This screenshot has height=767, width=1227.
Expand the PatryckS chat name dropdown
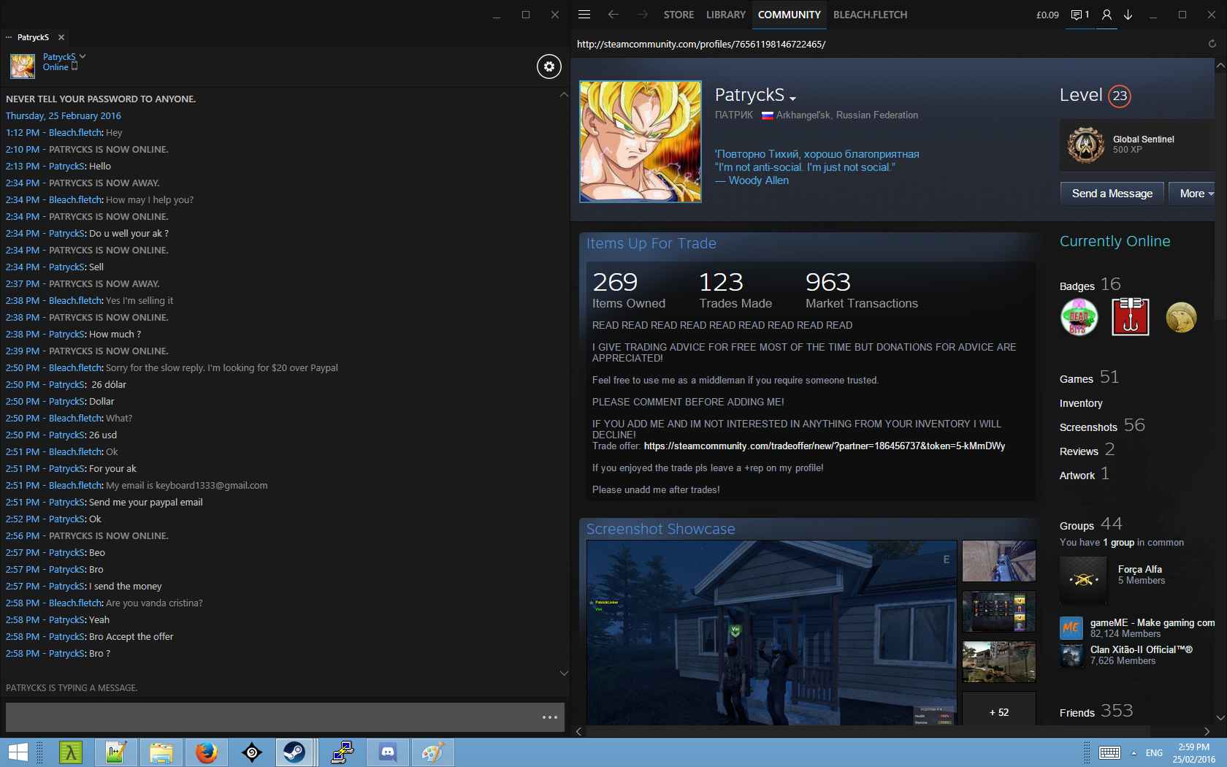pyautogui.click(x=83, y=56)
